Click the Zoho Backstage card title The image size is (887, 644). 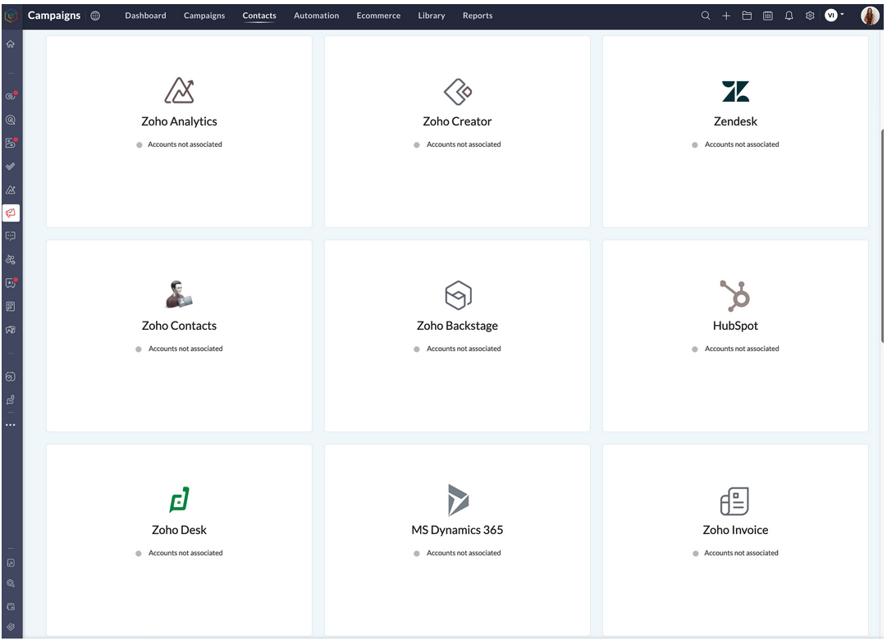pos(457,326)
